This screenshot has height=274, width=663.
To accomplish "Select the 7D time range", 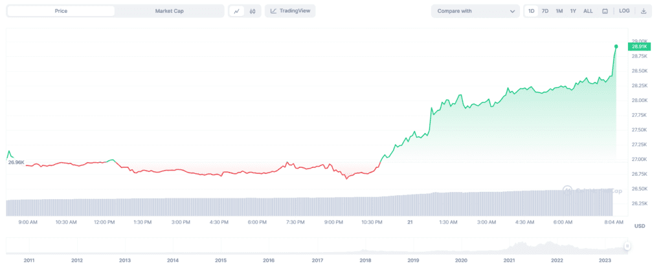I will 545,11.
